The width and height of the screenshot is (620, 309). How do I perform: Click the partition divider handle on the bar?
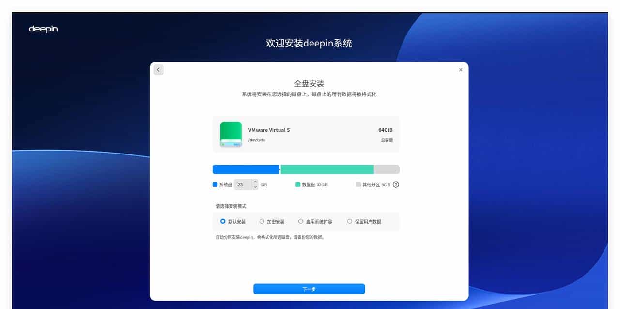click(x=279, y=169)
